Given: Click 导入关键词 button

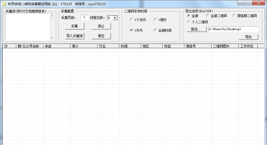Looking at the screenshot, I should click(x=74, y=36).
